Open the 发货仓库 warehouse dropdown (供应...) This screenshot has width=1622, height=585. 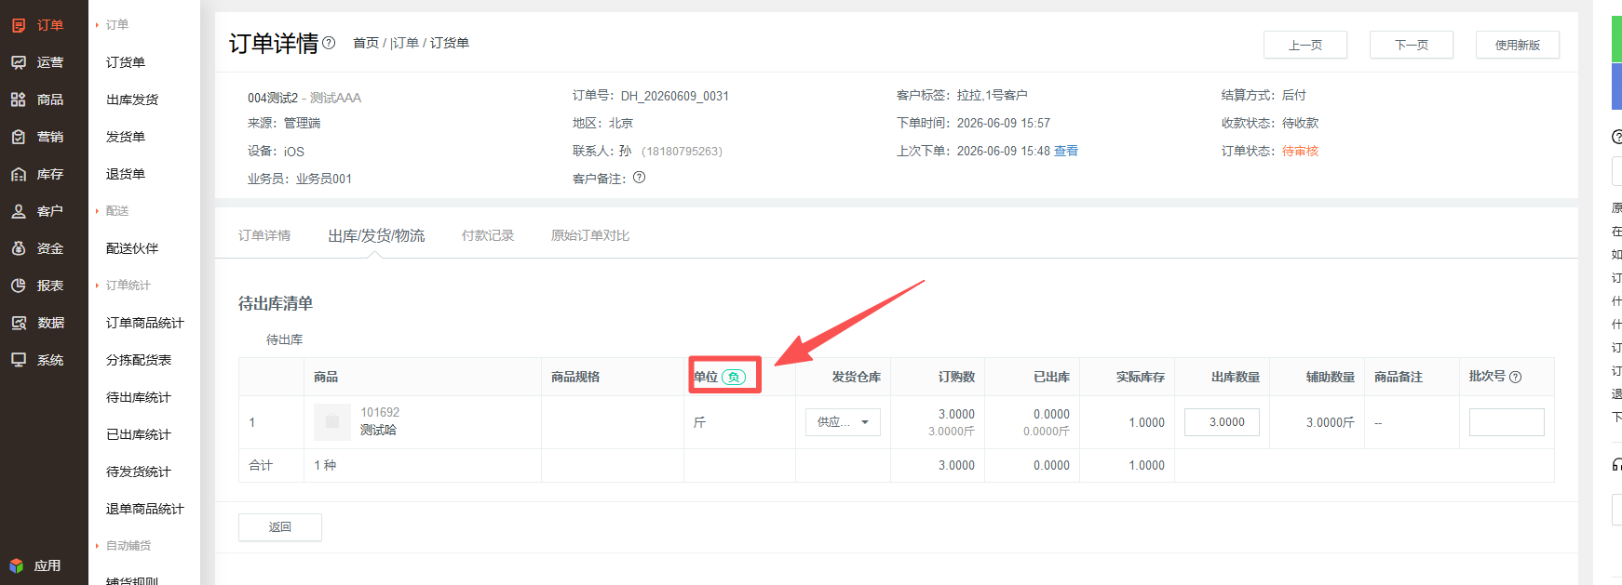(x=843, y=422)
